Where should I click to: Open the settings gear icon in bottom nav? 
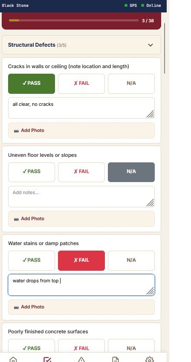click(150, 359)
